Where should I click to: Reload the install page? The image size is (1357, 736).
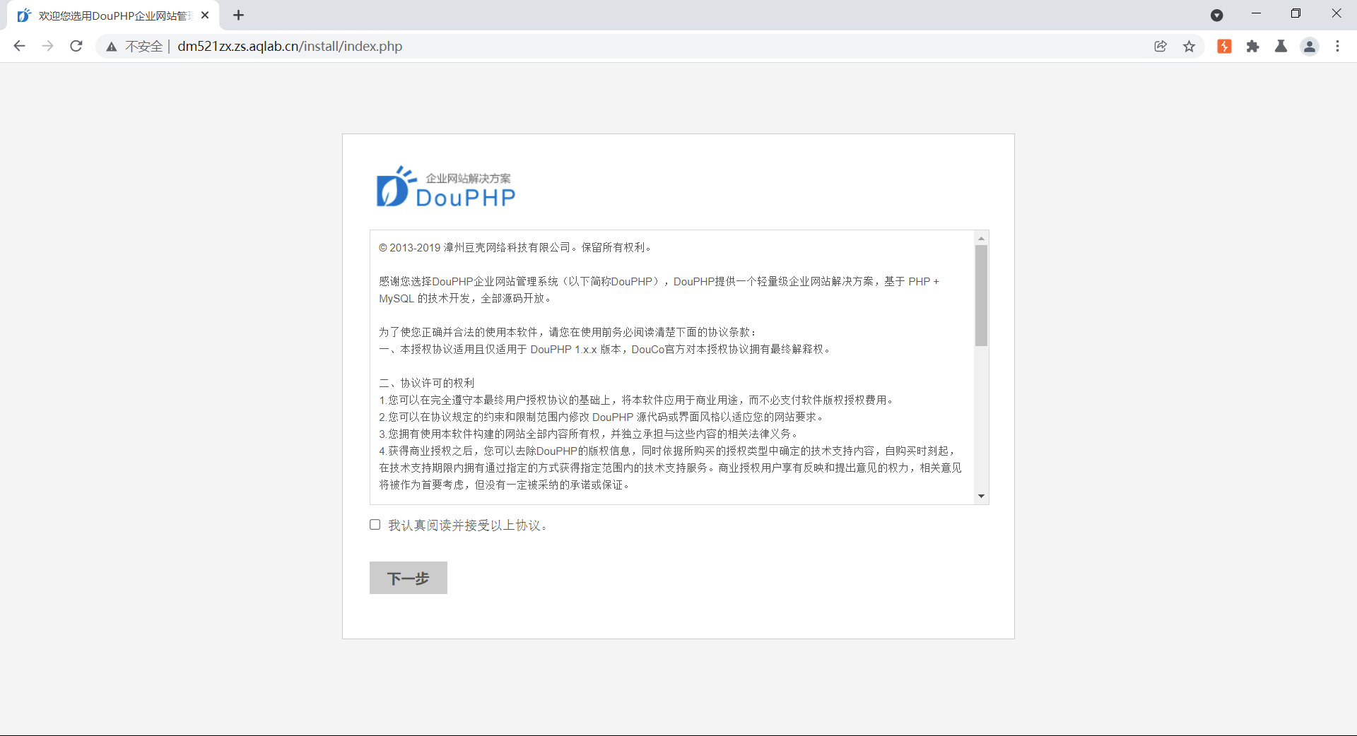point(76,46)
